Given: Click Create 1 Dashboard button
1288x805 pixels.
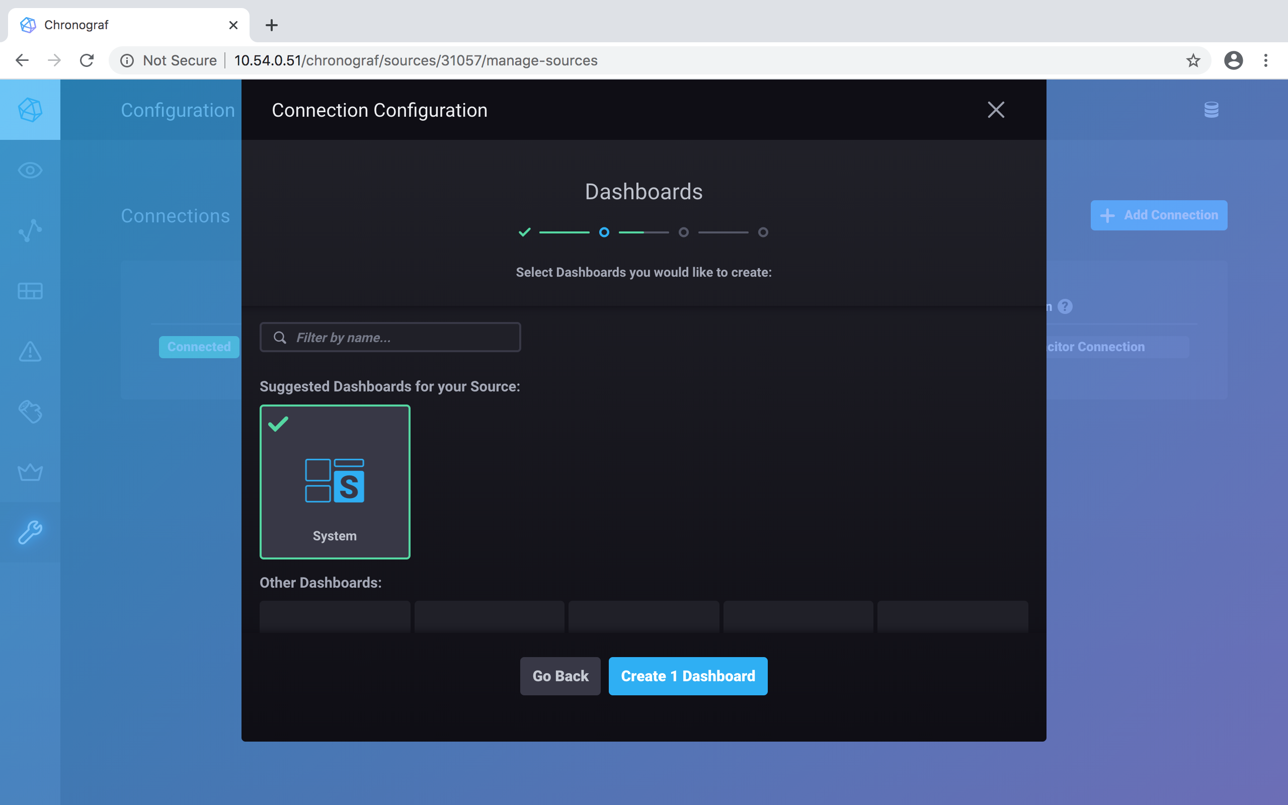Looking at the screenshot, I should tap(688, 676).
